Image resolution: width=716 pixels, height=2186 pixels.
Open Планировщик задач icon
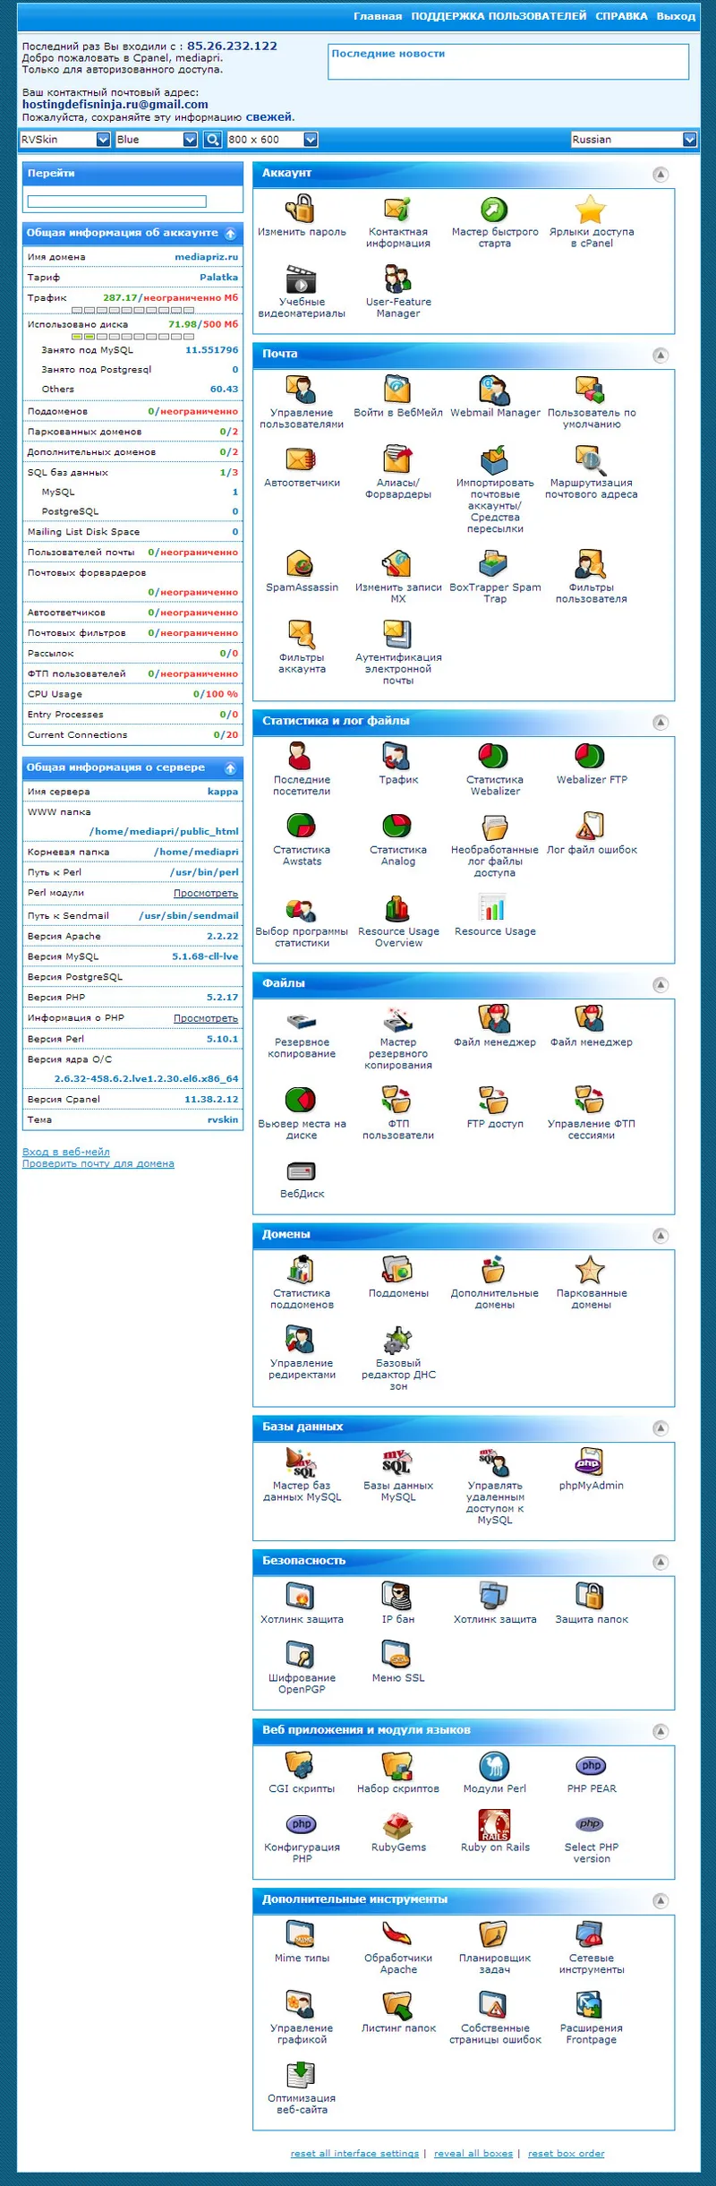[494, 1935]
